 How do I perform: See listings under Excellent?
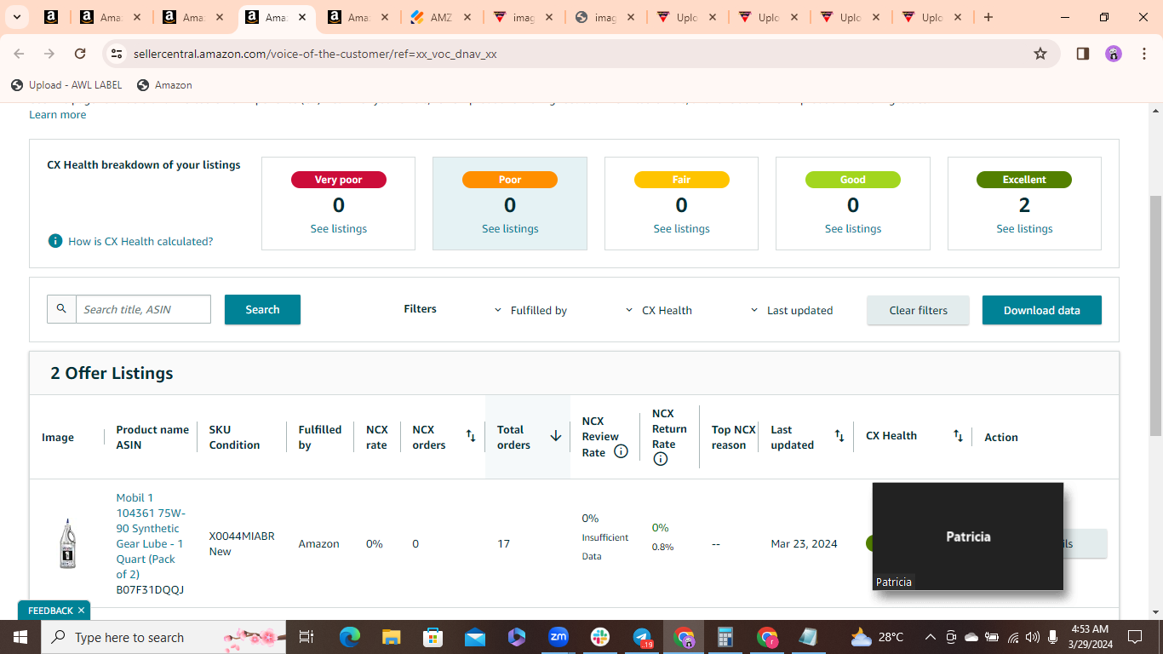(1024, 229)
